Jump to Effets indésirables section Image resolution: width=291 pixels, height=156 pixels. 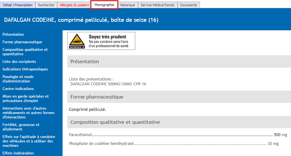pyautogui.click(x=18, y=153)
